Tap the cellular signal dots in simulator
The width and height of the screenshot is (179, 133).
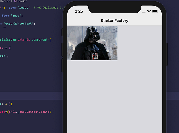(144, 12)
